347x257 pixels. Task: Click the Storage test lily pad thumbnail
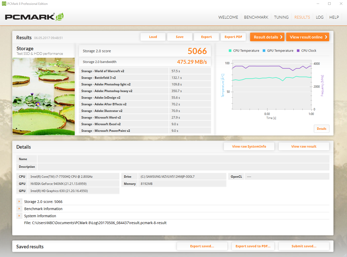coord(44,96)
